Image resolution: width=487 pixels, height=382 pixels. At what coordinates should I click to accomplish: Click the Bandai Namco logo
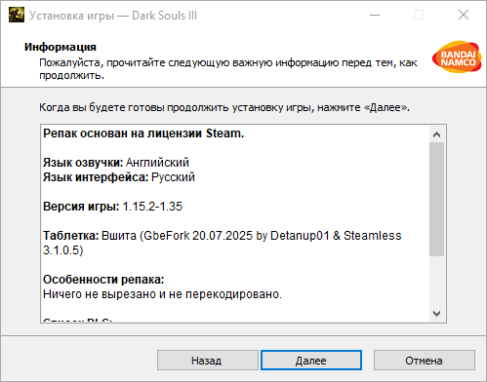coord(457,57)
